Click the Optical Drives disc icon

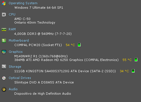pyautogui.click(x=4, y=78)
